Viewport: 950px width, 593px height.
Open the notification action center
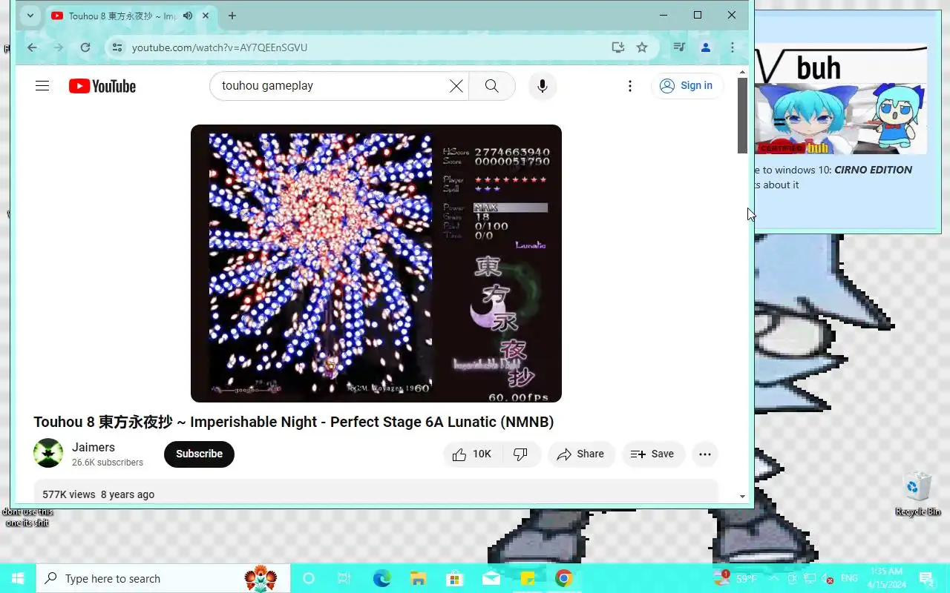[926, 578]
